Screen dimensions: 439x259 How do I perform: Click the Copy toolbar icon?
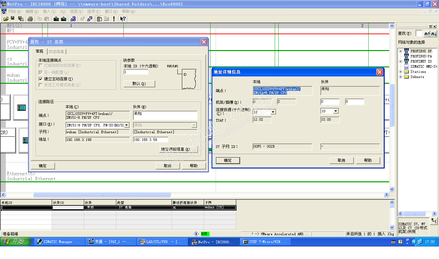click(x=40, y=19)
